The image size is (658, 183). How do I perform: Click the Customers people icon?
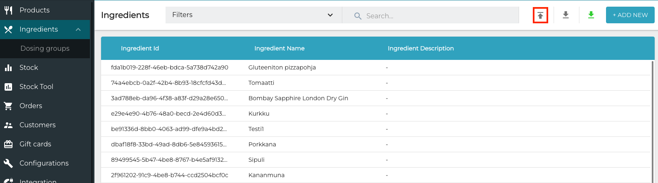[x=8, y=125]
